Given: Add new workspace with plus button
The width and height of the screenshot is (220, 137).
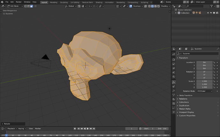Looking at the screenshot, I should (151, 2).
